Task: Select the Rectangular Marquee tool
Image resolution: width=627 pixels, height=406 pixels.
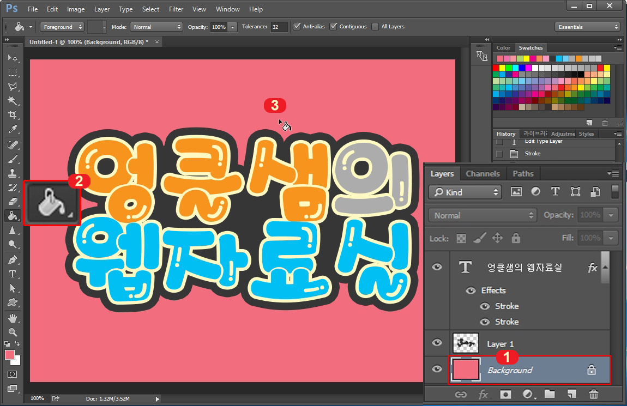Action: click(x=13, y=72)
